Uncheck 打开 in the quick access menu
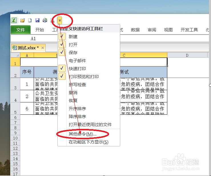The image size is (211, 176). [89, 44]
